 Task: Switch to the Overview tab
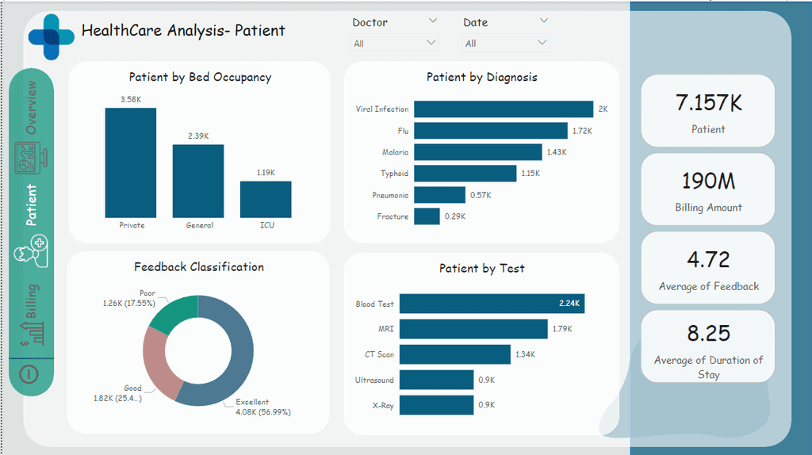[x=31, y=108]
